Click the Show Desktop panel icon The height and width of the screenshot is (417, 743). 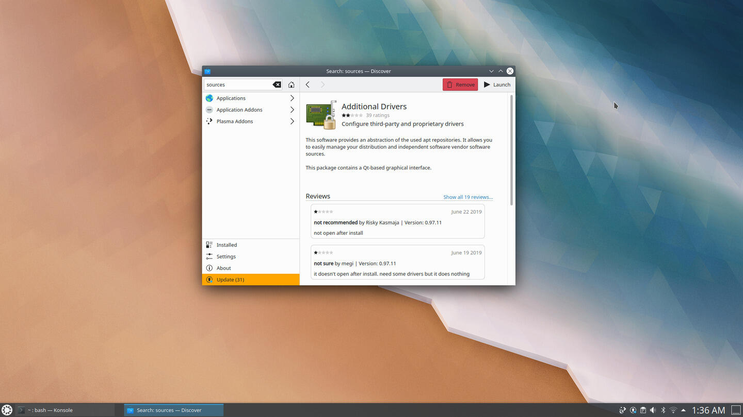pyautogui.click(x=736, y=410)
